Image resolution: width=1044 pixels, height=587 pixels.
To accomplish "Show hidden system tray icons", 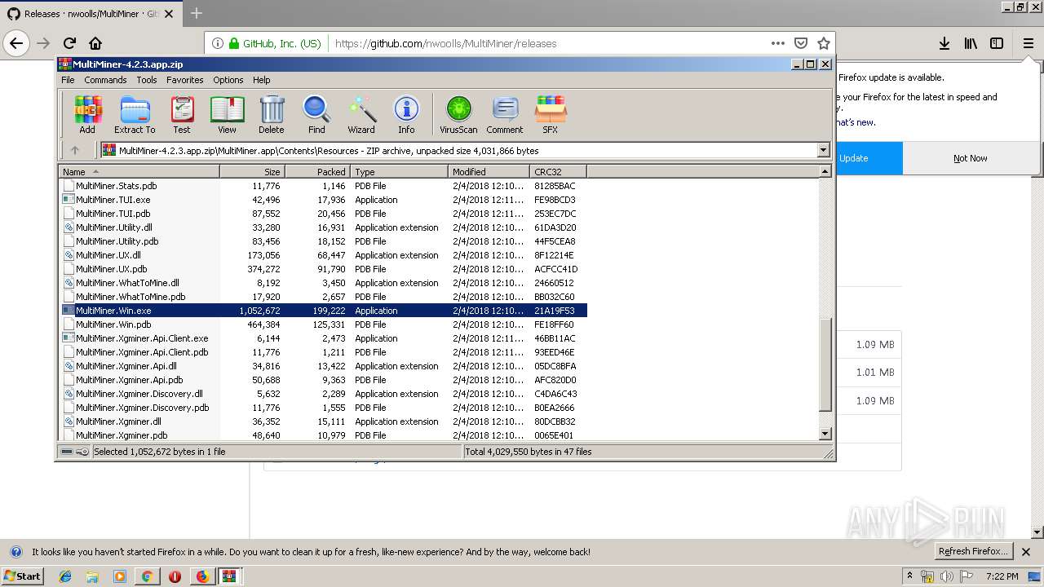I will [910, 576].
